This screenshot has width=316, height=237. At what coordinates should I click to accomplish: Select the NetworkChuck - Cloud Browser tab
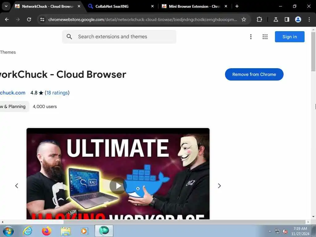pos(48,6)
